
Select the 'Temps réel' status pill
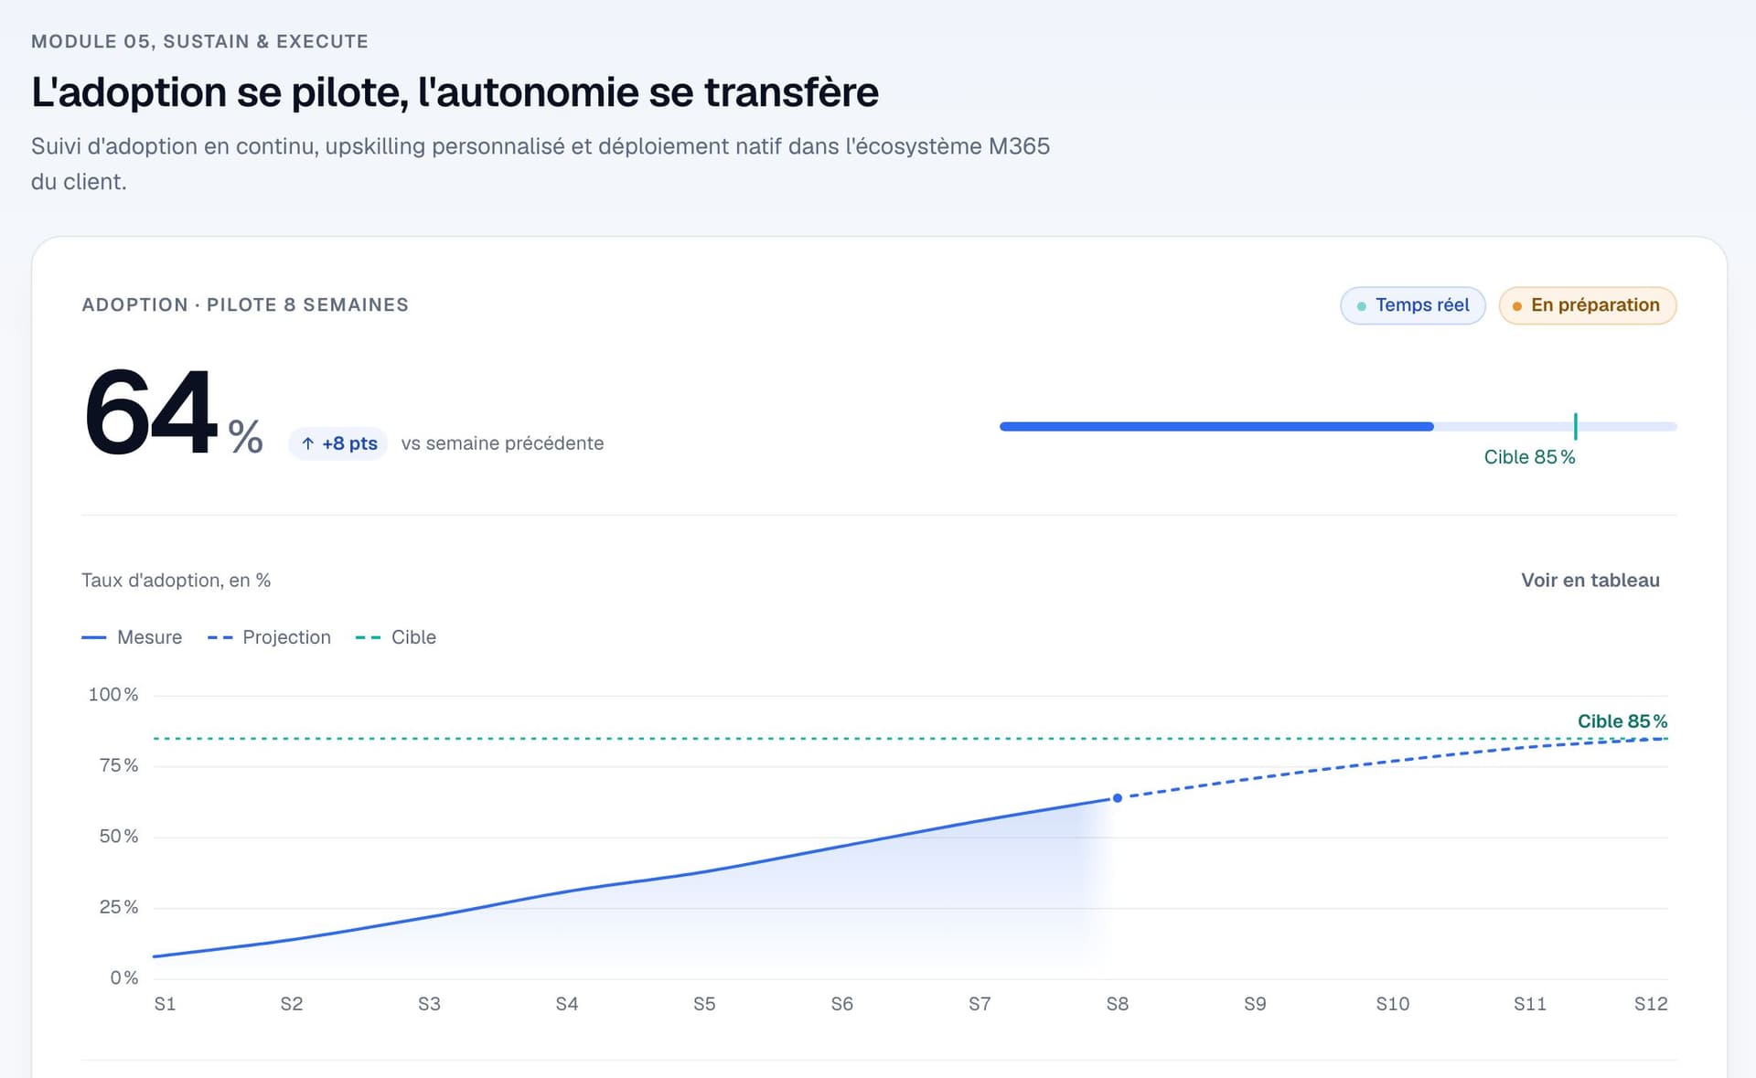coord(1413,305)
